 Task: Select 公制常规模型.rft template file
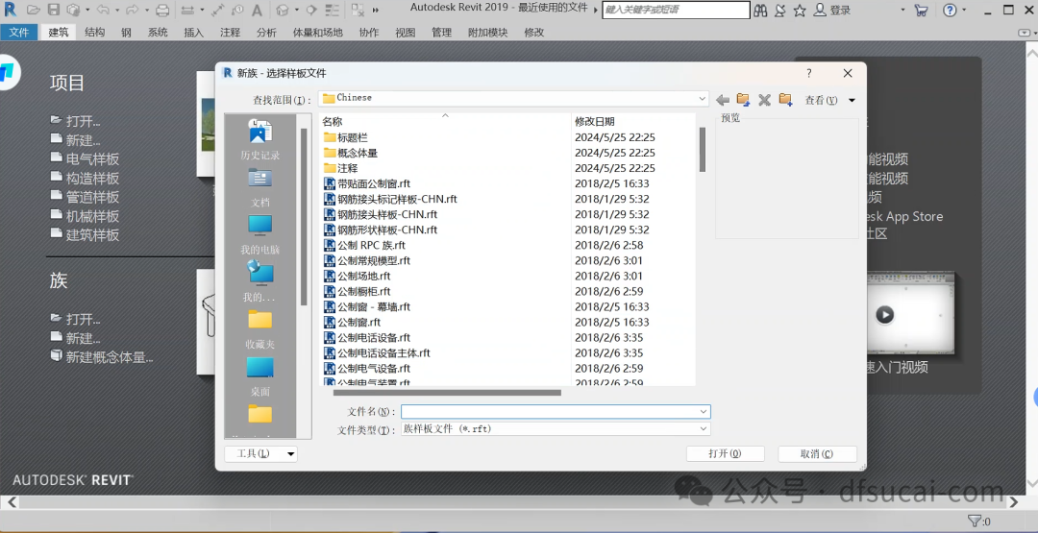(x=367, y=260)
